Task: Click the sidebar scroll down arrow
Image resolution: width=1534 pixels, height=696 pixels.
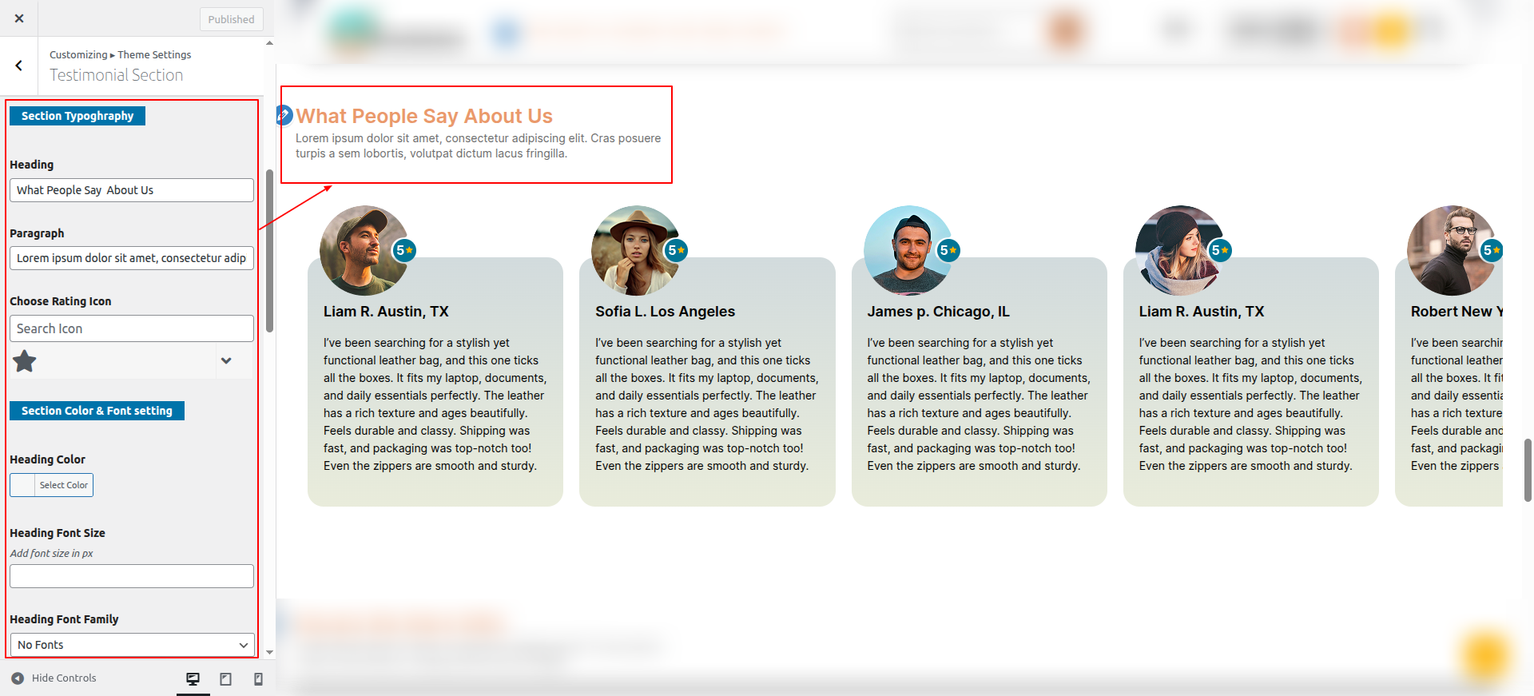Action: point(269,652)
